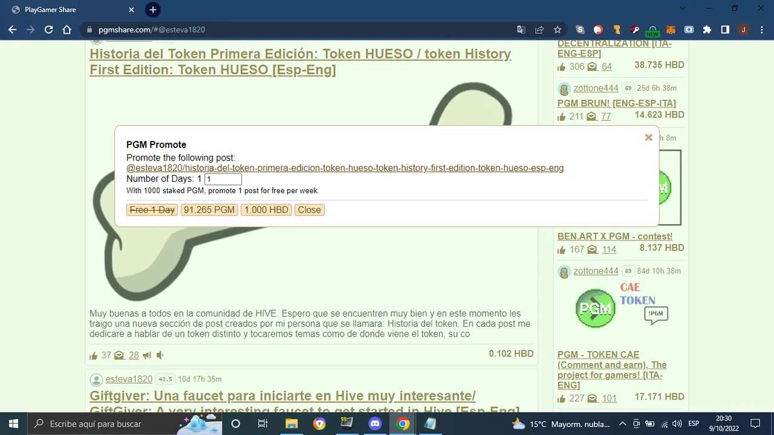Open the 28 comments link
Viewport: 774px width, 435px height.
(x=134, y=355)
